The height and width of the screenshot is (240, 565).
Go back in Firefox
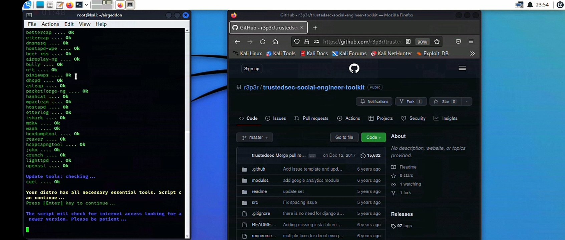(x=237, y=42)
